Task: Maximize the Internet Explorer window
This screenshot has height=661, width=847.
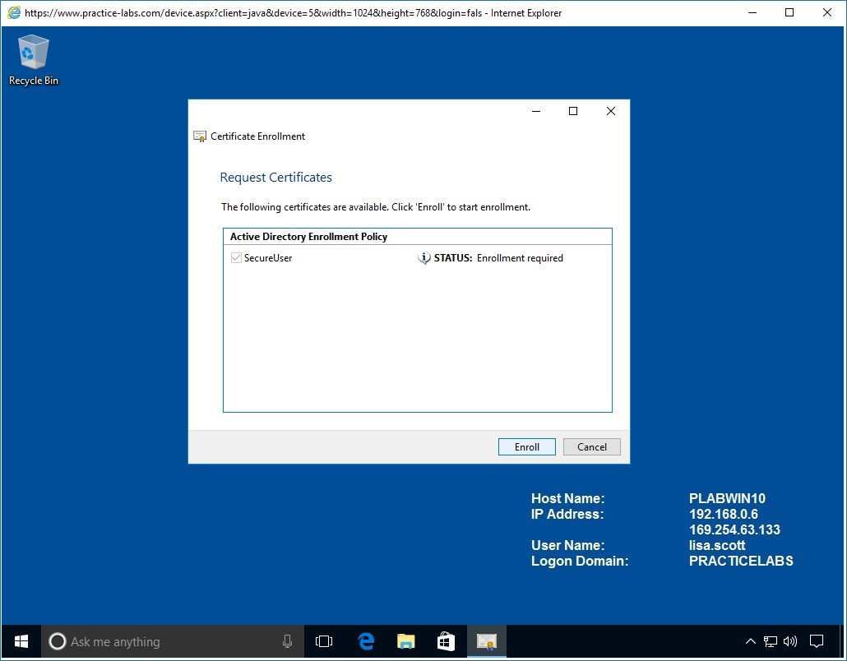Action: [789, 13]
